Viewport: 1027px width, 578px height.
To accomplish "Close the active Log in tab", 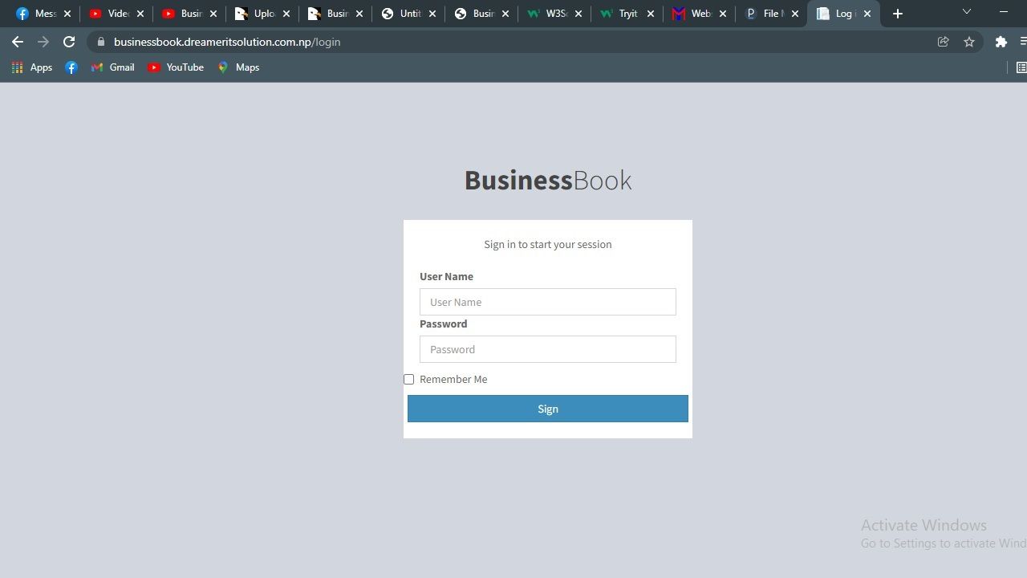I will pyautogui.click(x=867, y=14).
